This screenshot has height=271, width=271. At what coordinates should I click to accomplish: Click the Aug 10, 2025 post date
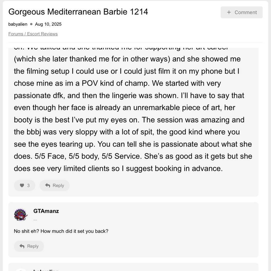[48, 24]
